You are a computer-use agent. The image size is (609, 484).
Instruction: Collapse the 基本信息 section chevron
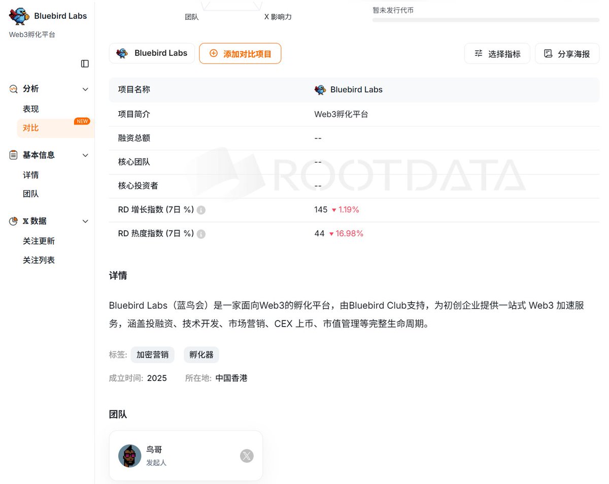click(x=85, y=155)
